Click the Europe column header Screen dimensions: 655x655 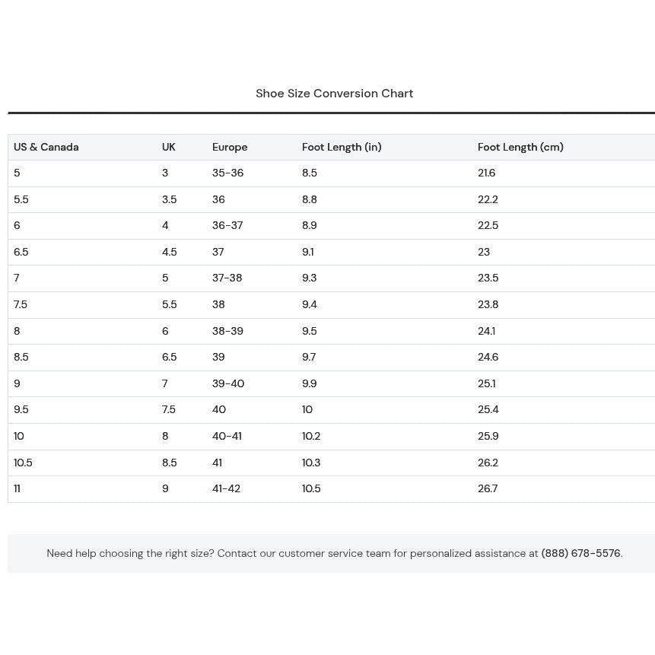(x=230, y=147)
